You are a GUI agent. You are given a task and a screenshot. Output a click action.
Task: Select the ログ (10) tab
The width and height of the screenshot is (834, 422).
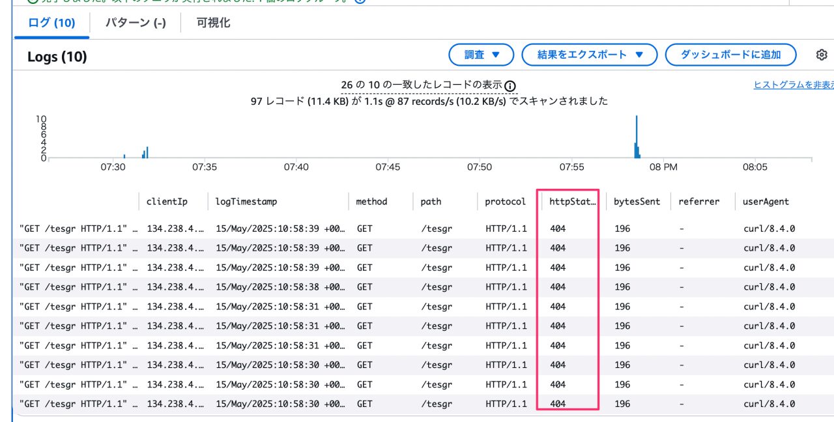(51, 23)
